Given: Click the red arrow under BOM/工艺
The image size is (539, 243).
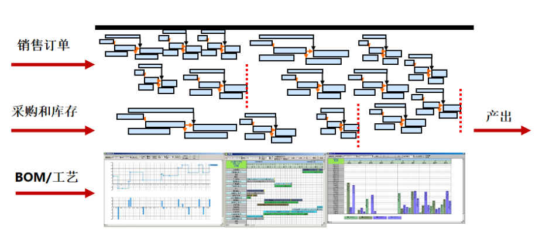Looking at the screenshot, I should (x=52, y=193).
